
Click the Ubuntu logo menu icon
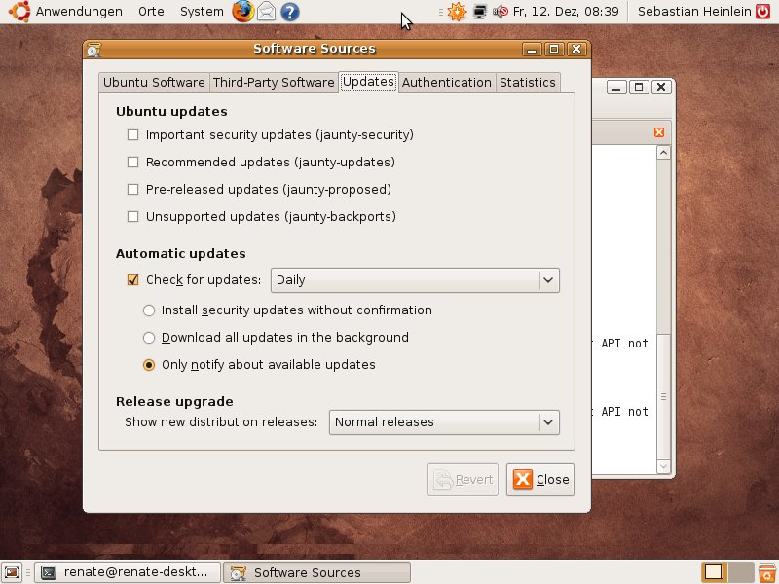(19, 11)
